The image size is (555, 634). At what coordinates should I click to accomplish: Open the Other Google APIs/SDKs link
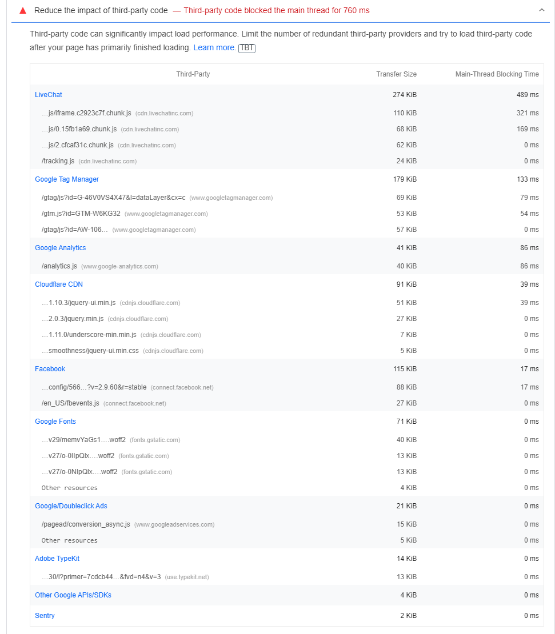click(x=73, y=595)
